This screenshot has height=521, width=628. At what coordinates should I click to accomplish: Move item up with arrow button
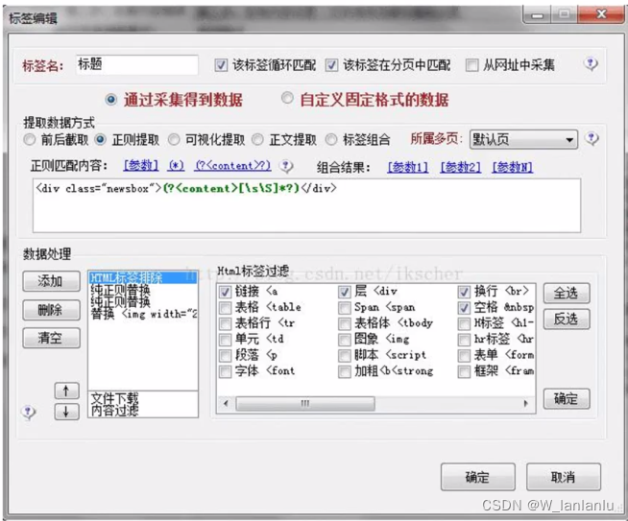click(x=66, y=391)
